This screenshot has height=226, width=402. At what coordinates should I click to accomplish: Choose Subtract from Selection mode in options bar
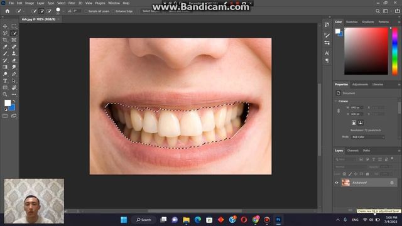coord(49,11)
